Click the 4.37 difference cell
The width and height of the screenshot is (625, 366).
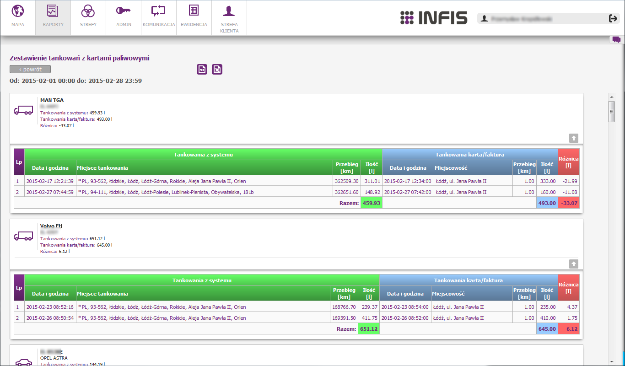[x=569, y=307]
